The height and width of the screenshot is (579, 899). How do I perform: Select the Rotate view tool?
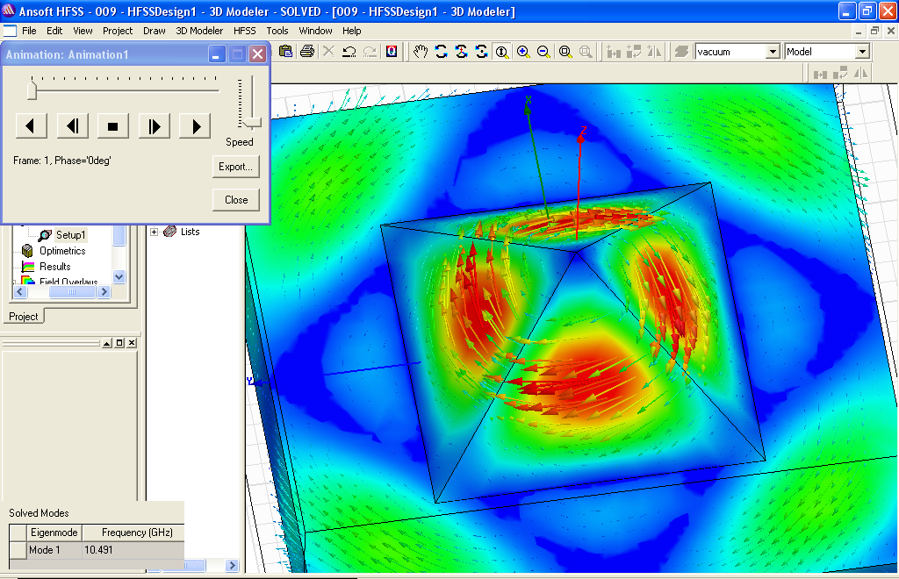tap(441, 52)
